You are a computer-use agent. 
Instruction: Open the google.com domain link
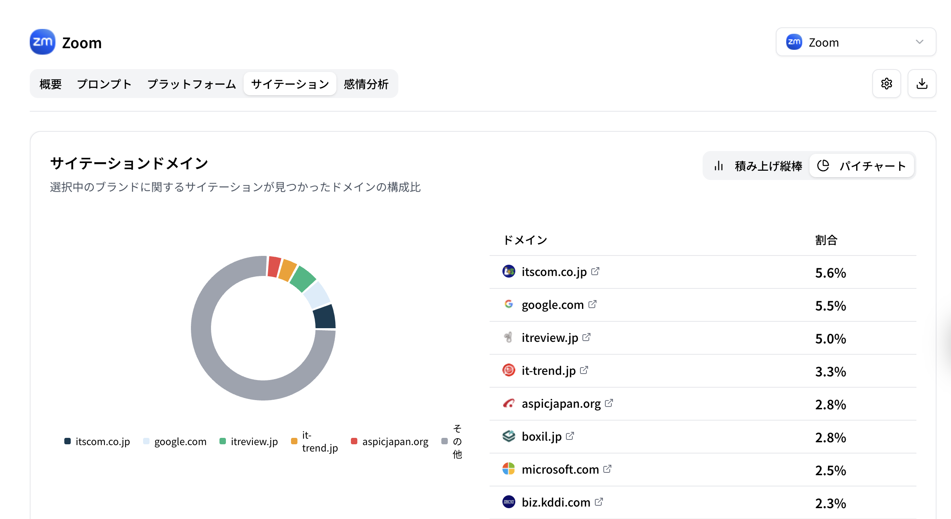[552, 304]
